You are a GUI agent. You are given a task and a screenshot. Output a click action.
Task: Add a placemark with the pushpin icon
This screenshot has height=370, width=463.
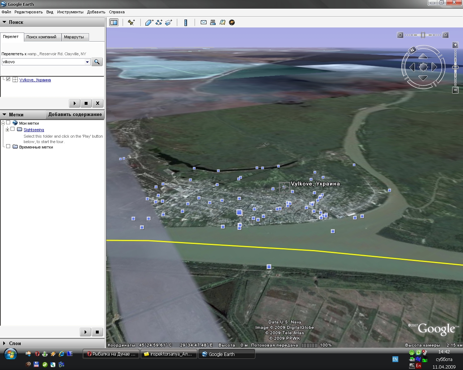click(x=131, y=22)
